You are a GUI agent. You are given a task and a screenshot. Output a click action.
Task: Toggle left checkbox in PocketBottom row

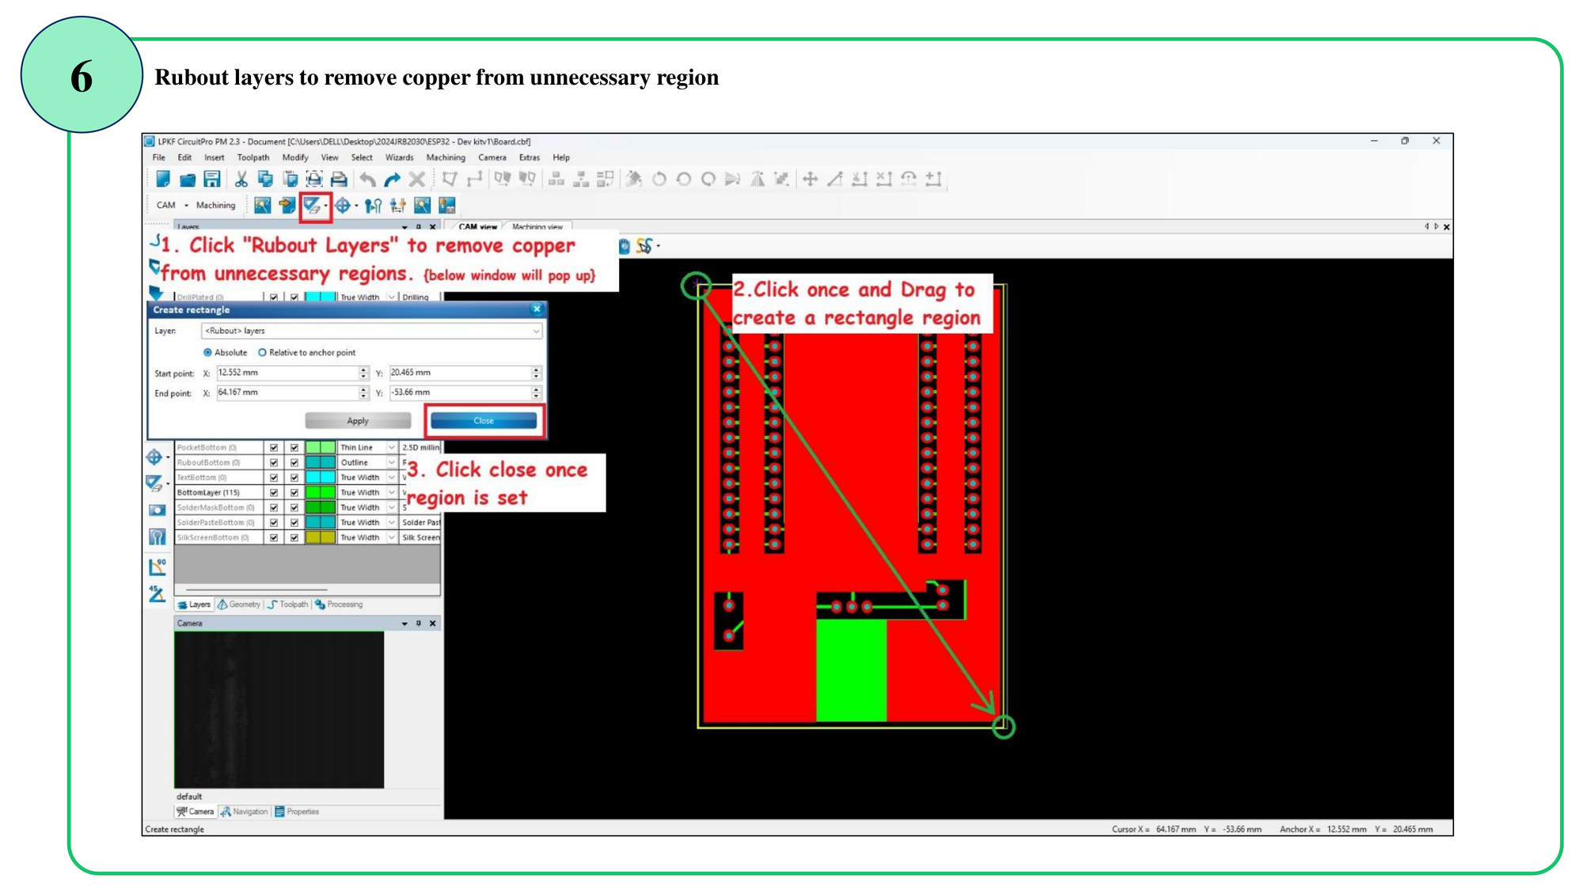tap(274, 448)
